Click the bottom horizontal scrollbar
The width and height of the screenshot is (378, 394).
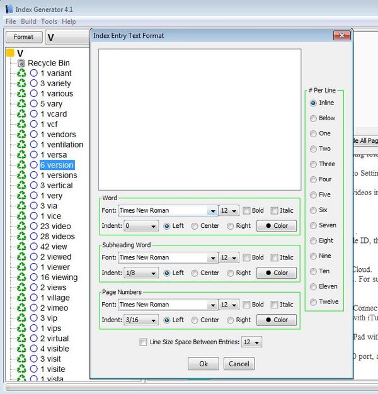point(191,386)
